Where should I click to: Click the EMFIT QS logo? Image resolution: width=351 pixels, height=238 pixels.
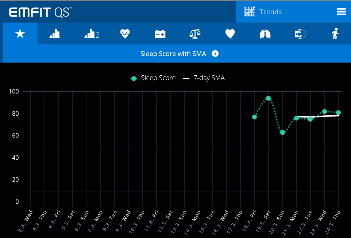40,11
